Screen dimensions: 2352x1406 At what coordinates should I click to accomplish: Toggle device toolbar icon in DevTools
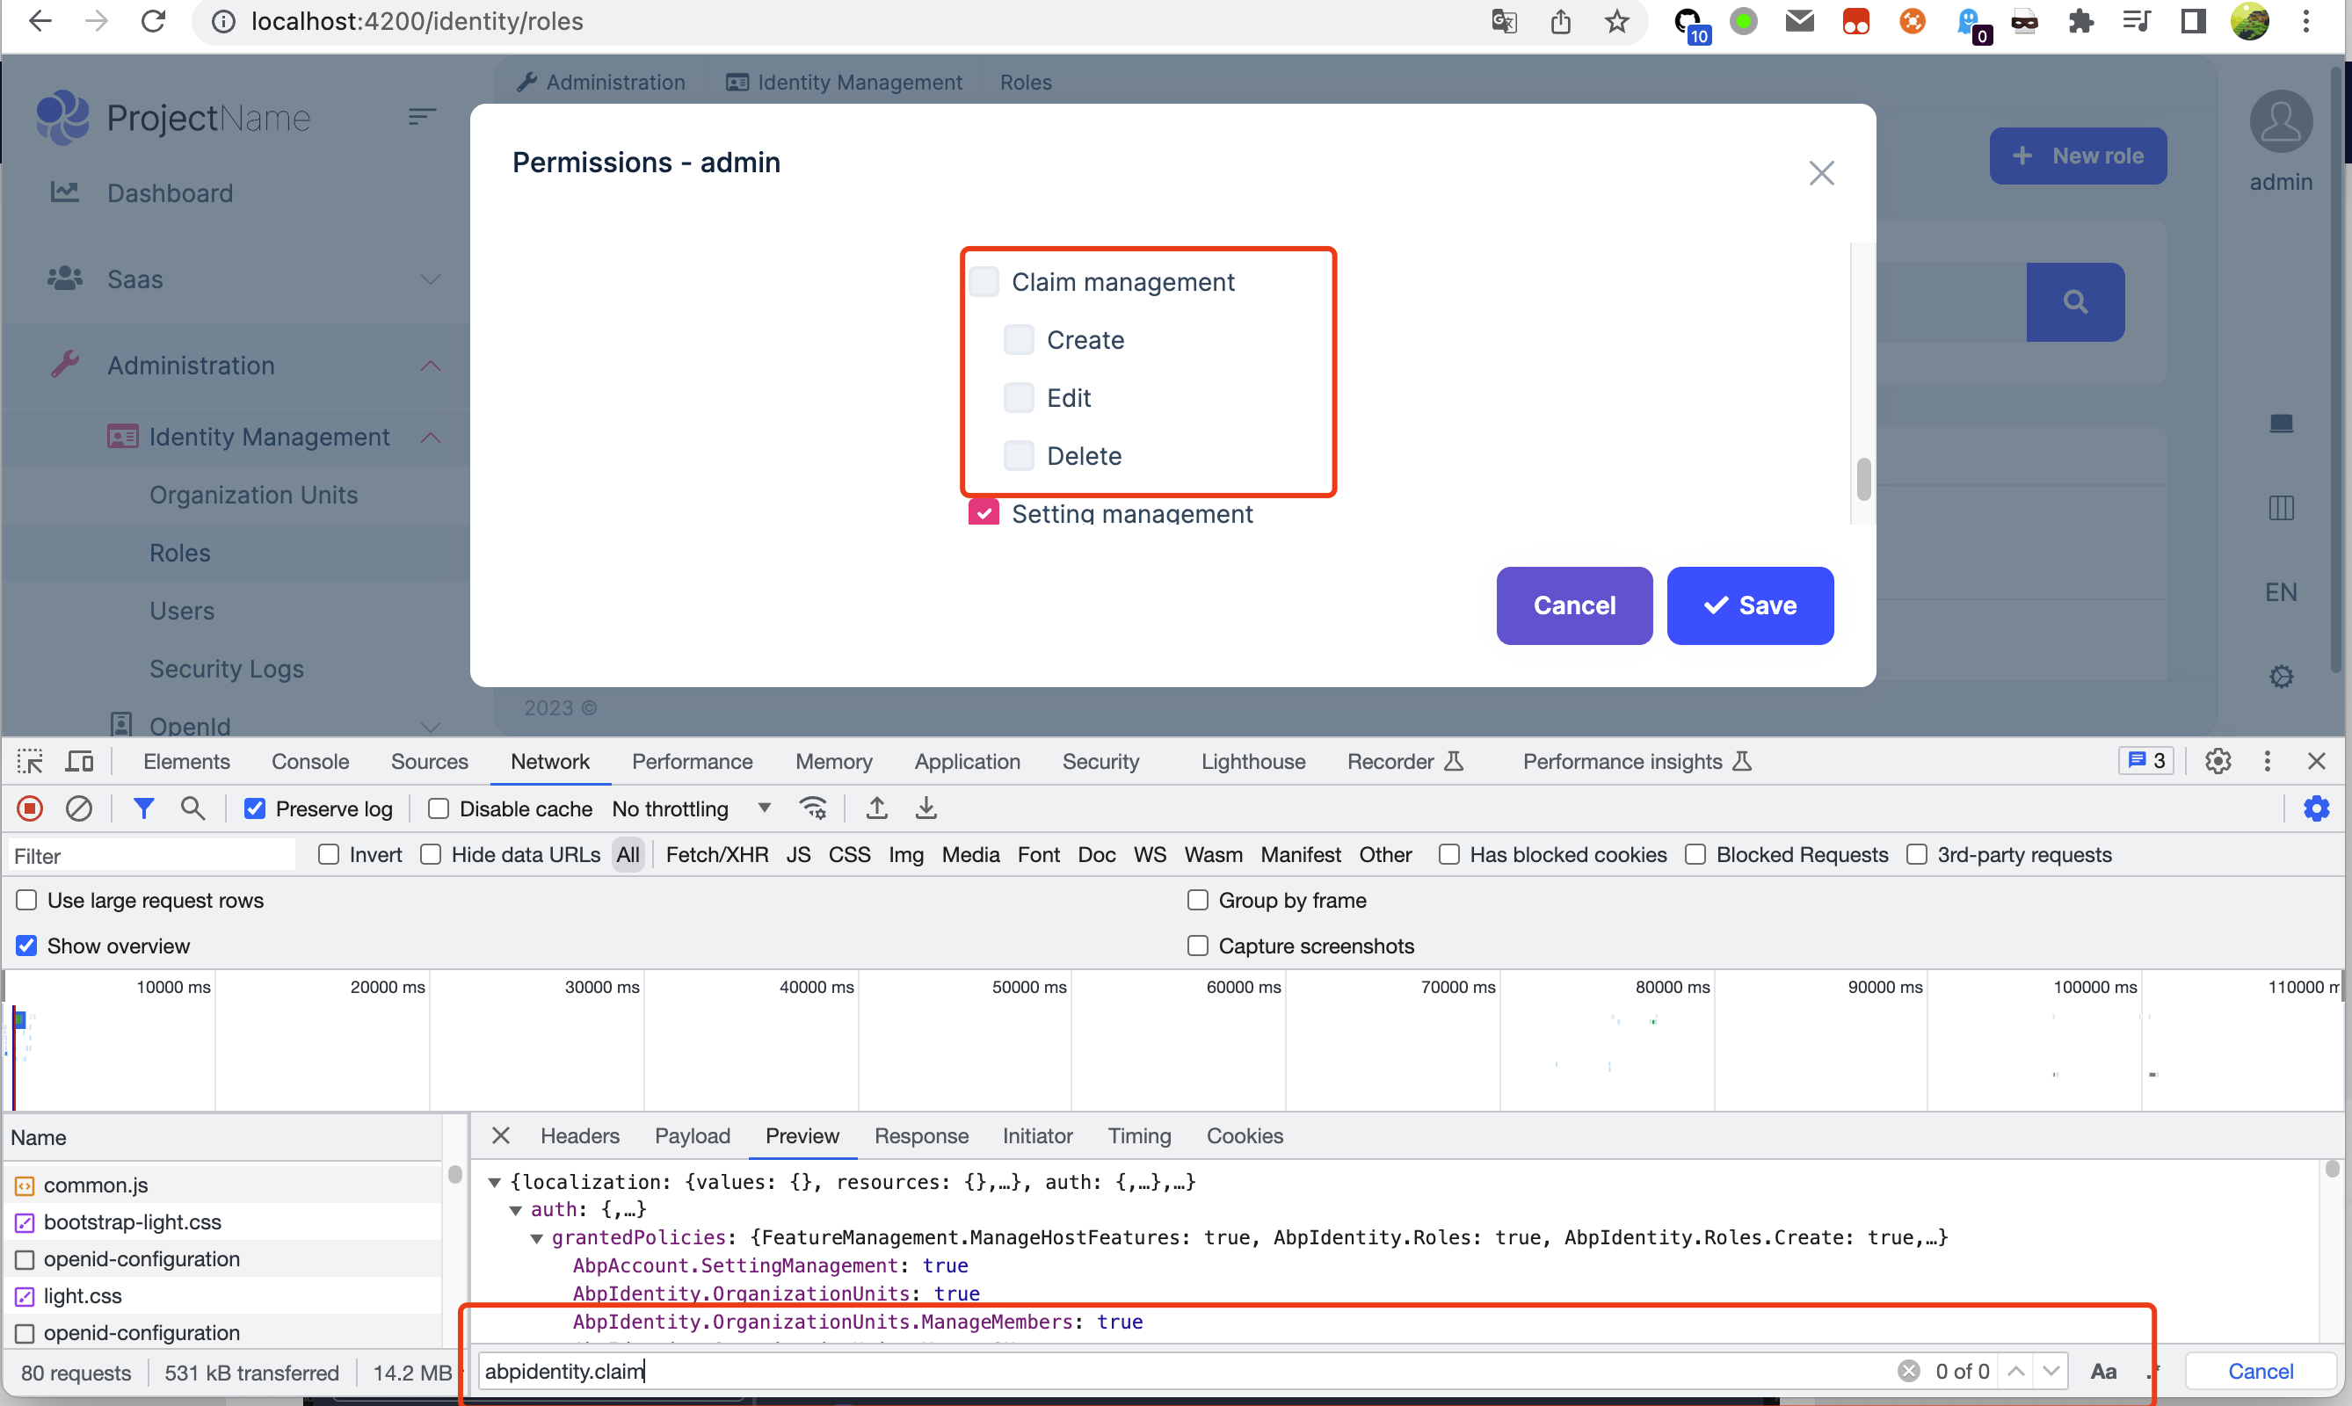pyautogui.click(x=80, y=761)
